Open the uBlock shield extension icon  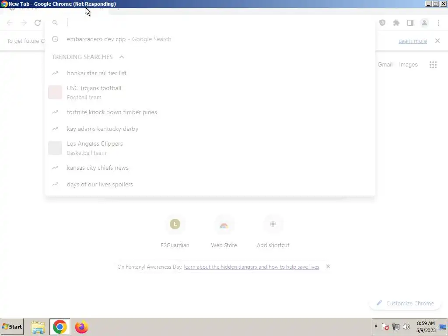(382, 23)
